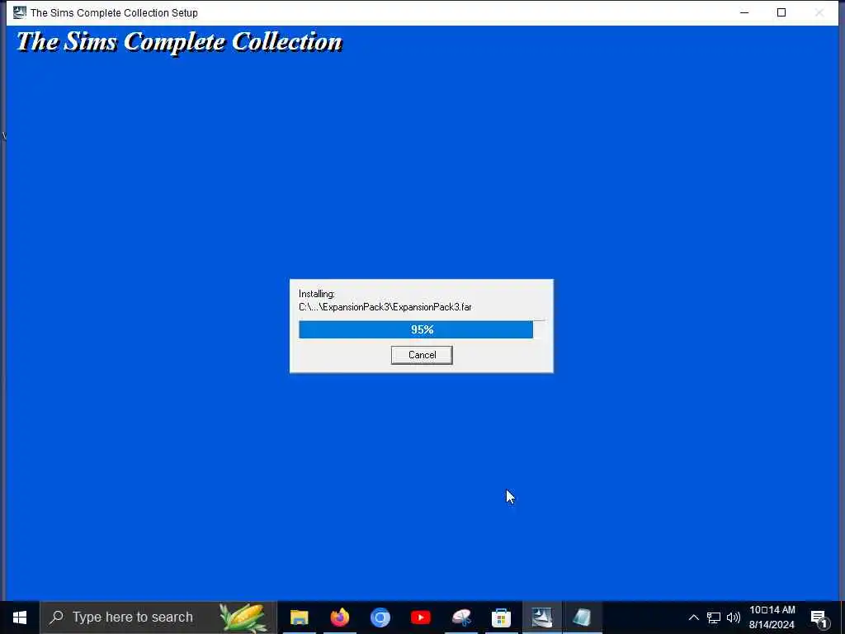Click the installing ExpansionPack3.far file path text
This screenshot has width=845, height=634.
[x=385, y=307]
